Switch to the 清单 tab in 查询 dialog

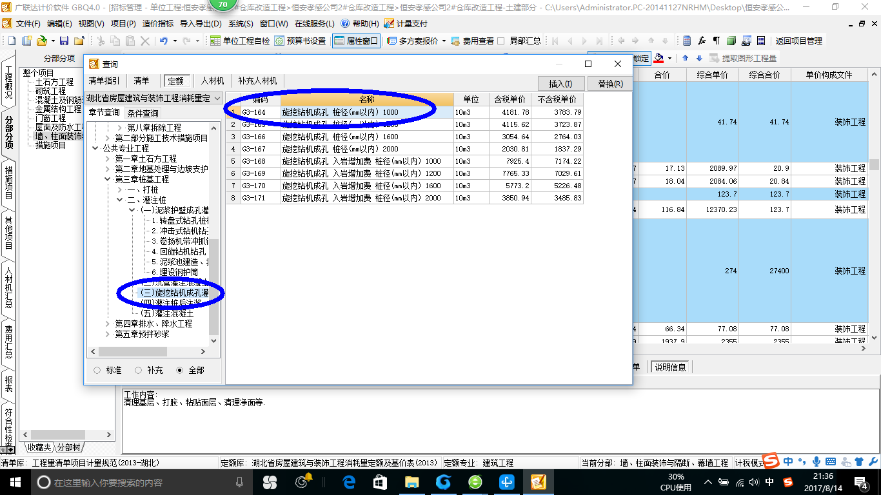(x=141, y=81)
